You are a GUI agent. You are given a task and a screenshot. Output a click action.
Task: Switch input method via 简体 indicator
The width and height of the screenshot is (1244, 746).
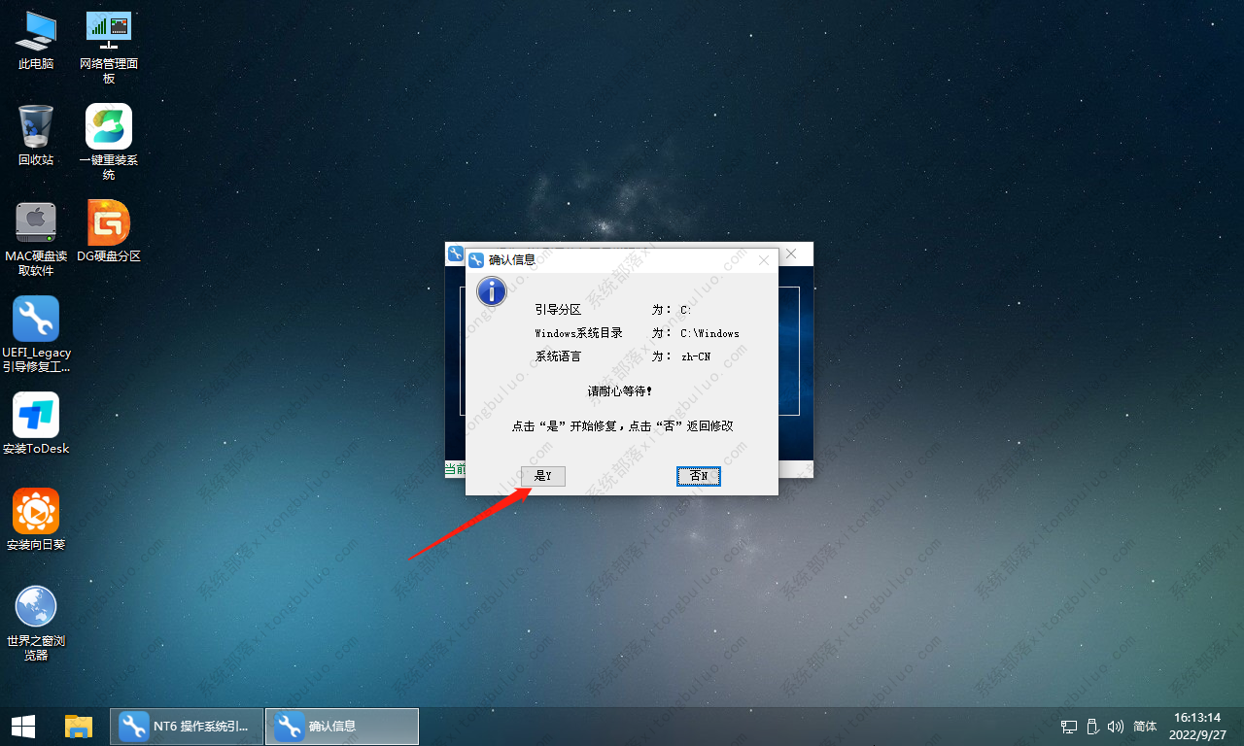click(1145, 726)
